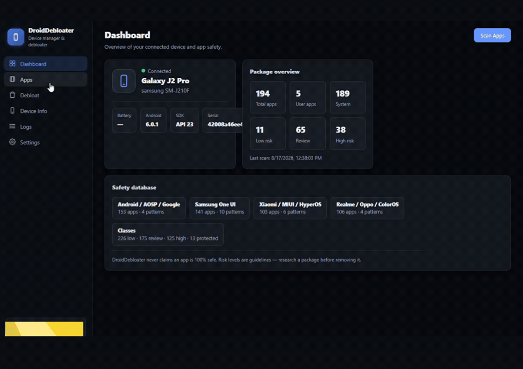Click the Galaxy J2 Pro device name

click(x=165, y=81)
